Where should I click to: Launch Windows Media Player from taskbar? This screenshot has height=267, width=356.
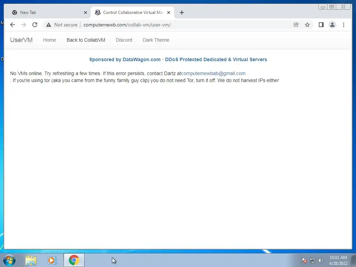tap(51, 260)
